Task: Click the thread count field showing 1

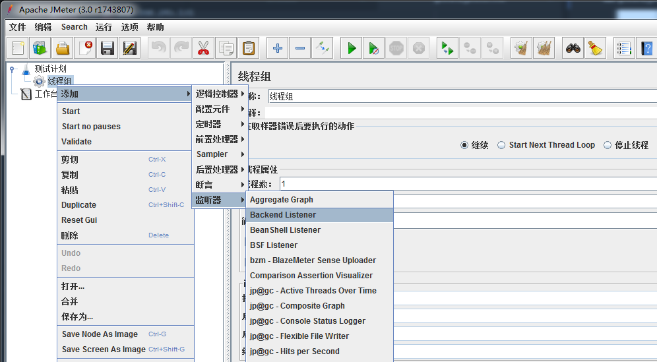Action: [x=468, y=183]
